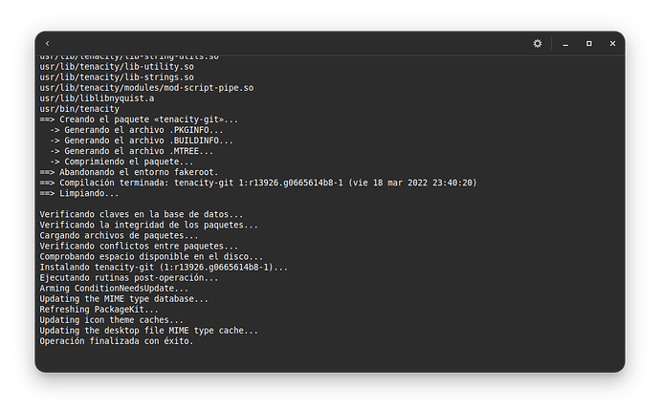Close the terminal window
This screenshot has width=660, height=411.
(x=612, y=43)
